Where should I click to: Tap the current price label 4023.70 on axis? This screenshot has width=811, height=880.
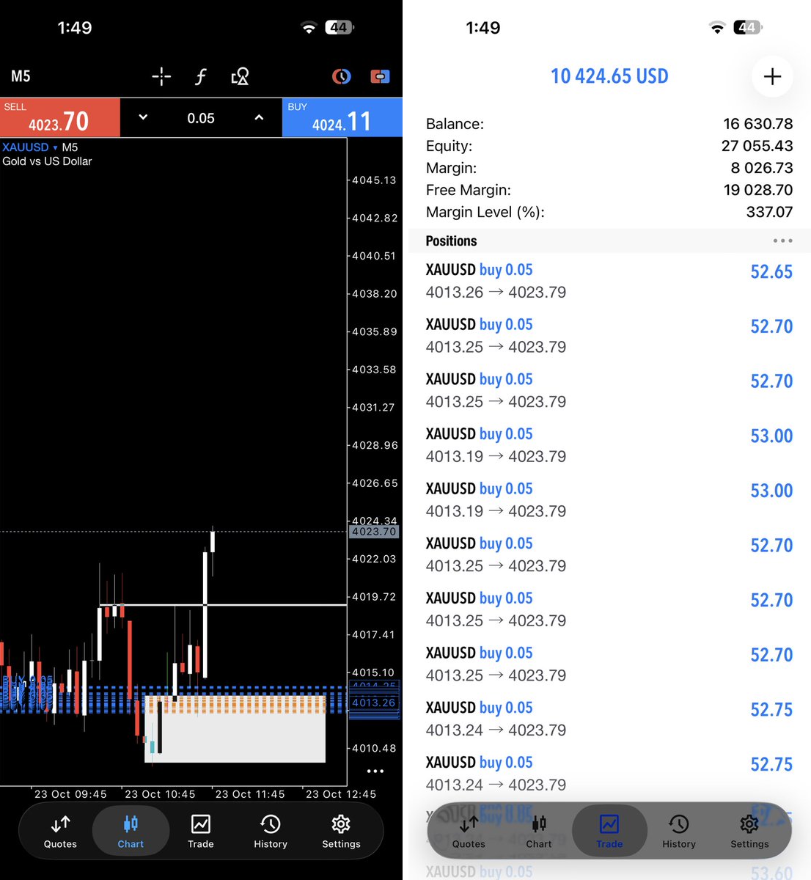[x=374, y=532]
